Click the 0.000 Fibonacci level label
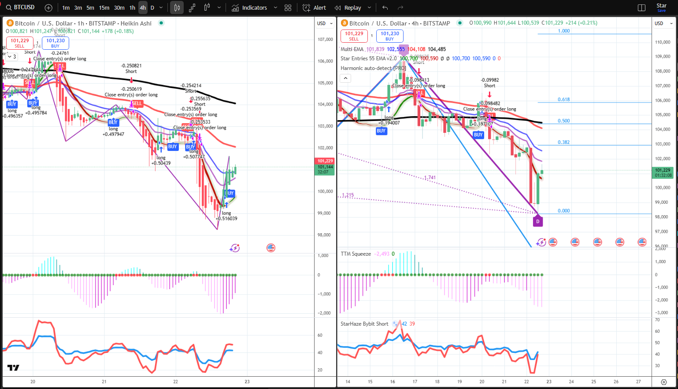 tap(563, 211)
